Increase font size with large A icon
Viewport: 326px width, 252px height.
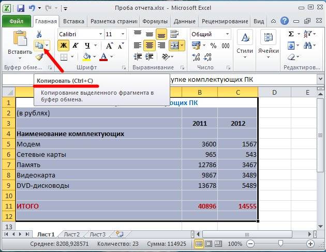coord(109,46)
